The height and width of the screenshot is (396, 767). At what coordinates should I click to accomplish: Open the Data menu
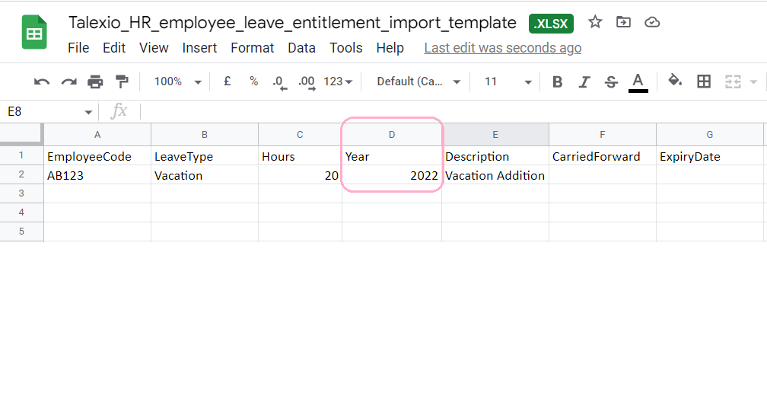pos(301,48)
